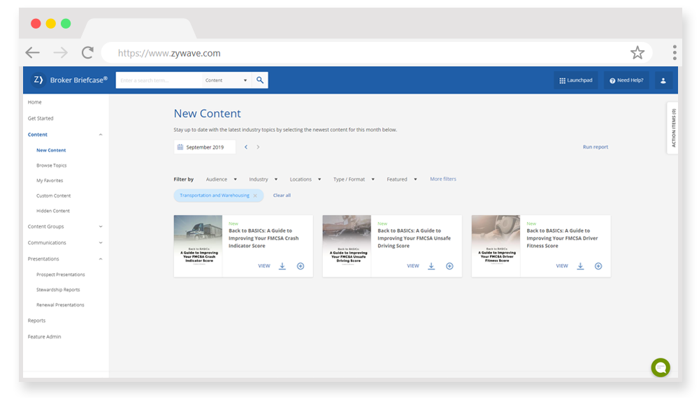Open the green chat bubble
Screen dimensions: 699x398
661,368
